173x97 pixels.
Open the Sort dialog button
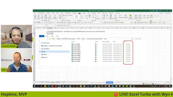89,16
